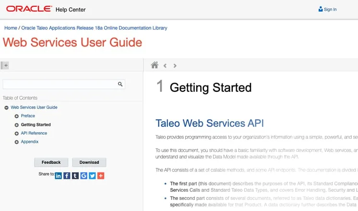Click the Getting Started chapter heading
358x211 pixels.
(x=211, y=87)
